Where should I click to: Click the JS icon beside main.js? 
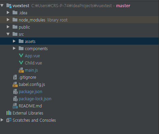pyautogui.click(x=21, y=70)
